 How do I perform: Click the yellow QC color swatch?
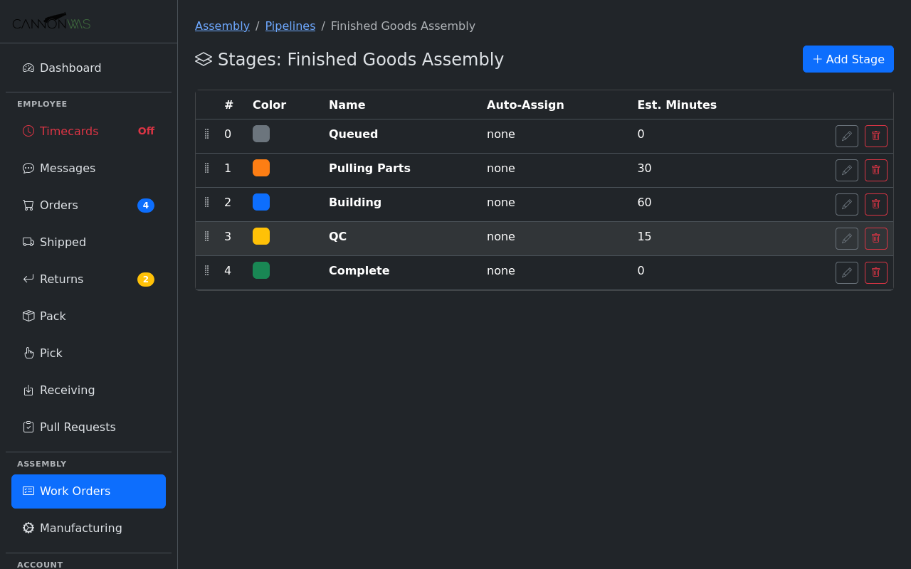(261, 236)
